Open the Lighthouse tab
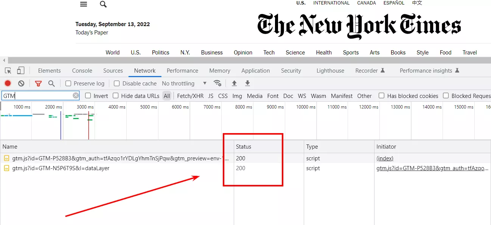 coord(330,71)
